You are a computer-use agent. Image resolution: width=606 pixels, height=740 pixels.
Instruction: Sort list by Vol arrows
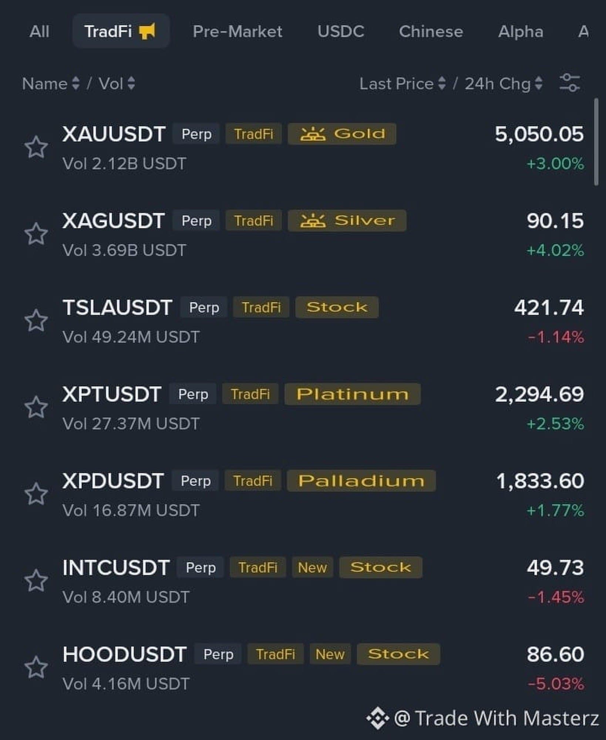[x=131, y=84]
